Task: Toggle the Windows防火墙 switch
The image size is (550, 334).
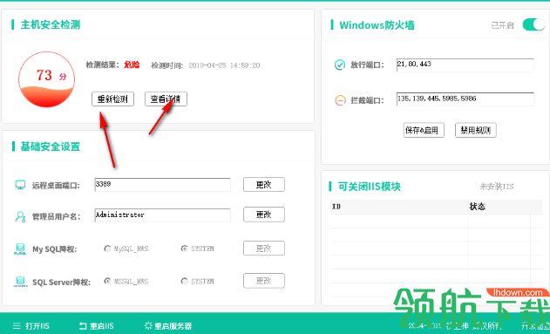Action: [x=533, y=25]
